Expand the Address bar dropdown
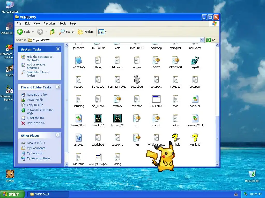Viewport: 265px width, 198px height. point(202,40)
